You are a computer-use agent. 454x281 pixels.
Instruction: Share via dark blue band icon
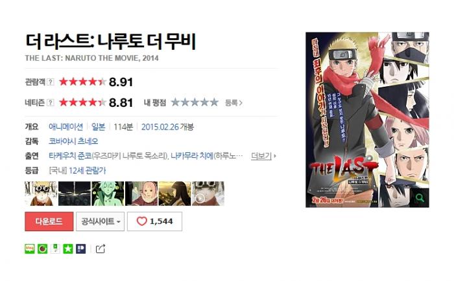[x=81, y=249]
